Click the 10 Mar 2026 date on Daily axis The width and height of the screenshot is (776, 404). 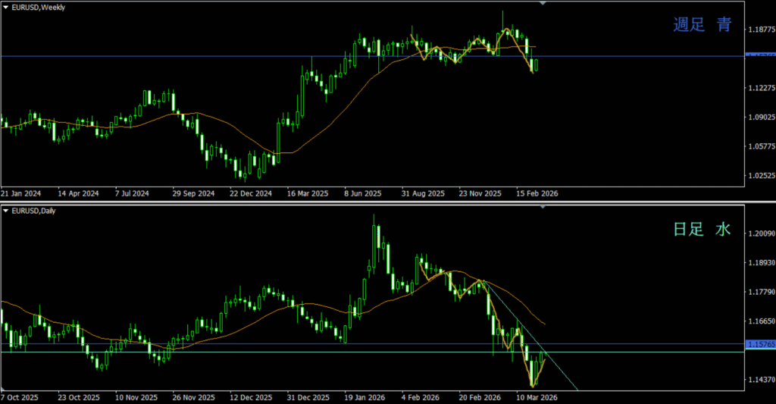pos(537,397)
